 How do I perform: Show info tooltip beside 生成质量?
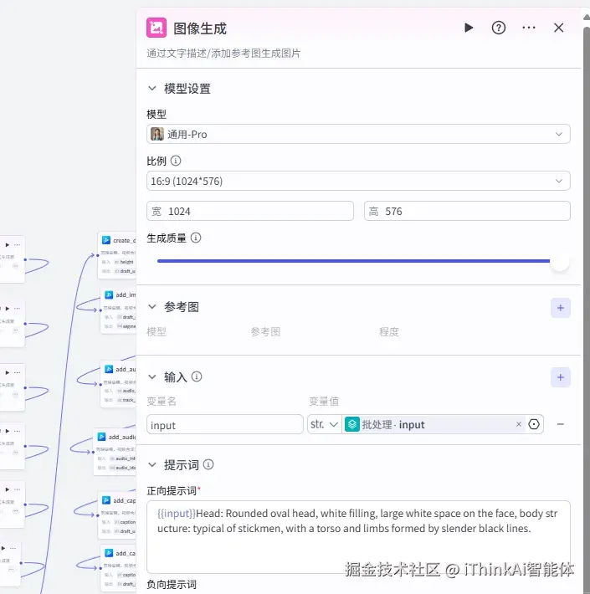[x=196, y=238]
